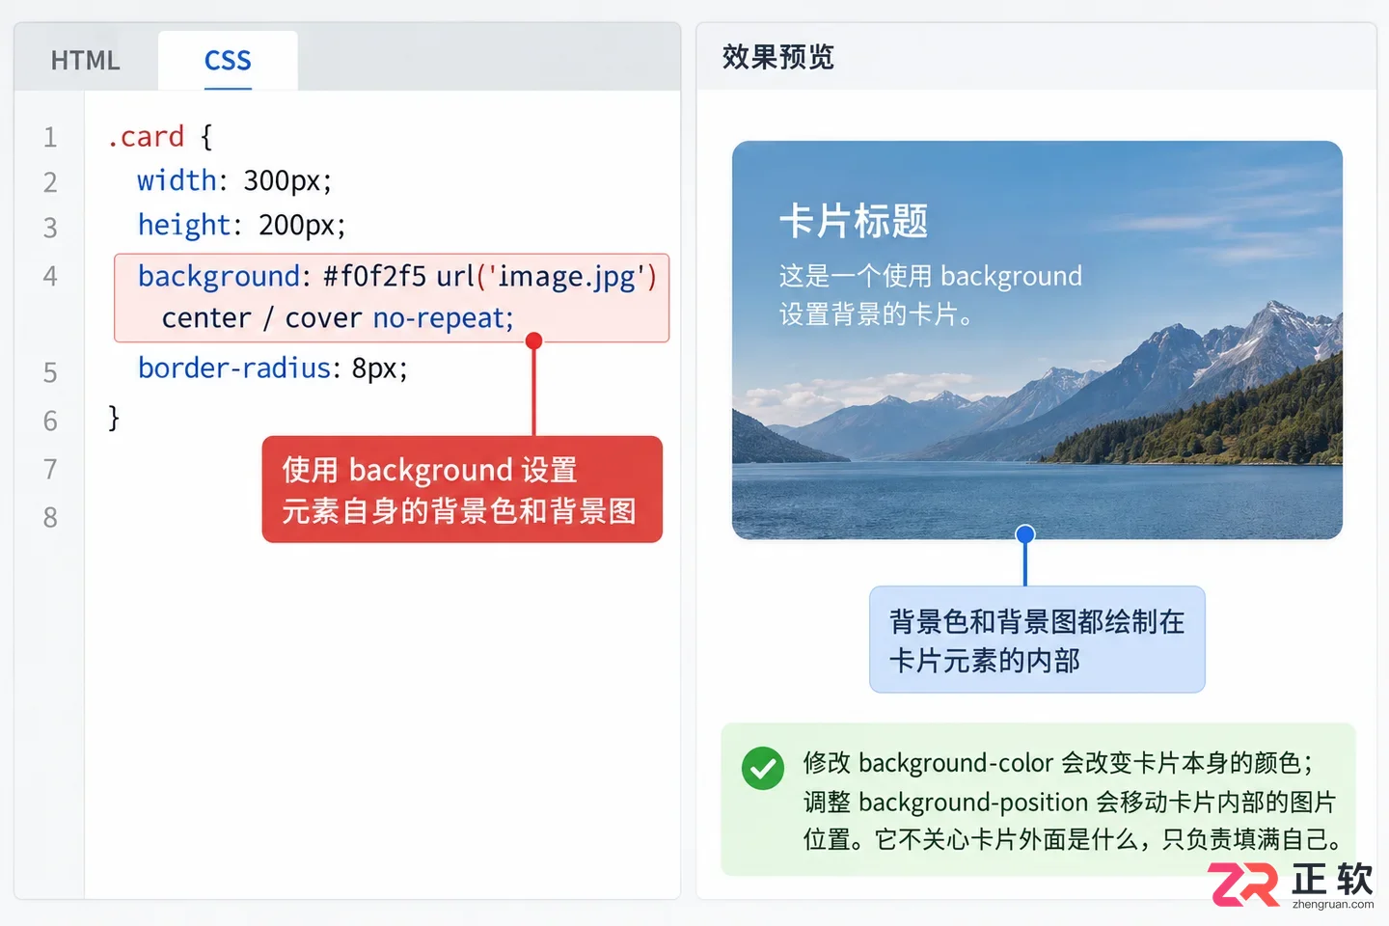
Task: Click the closing brace on line 6
Action: point(114,418)
